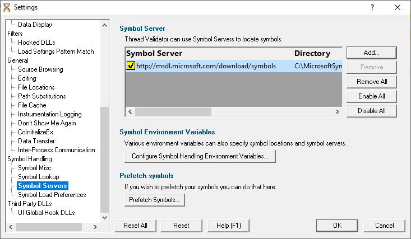
Task: Click the symbol server list right scroll arrow
Action: coord(338,112)
